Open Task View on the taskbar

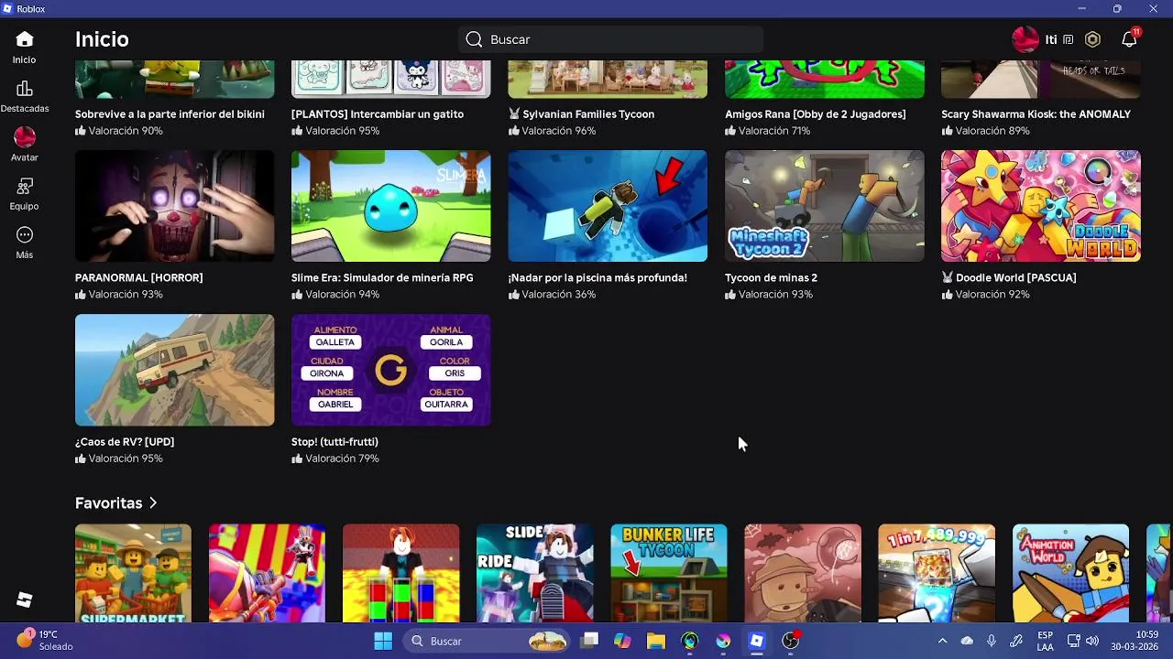click(x=589, y=641)
